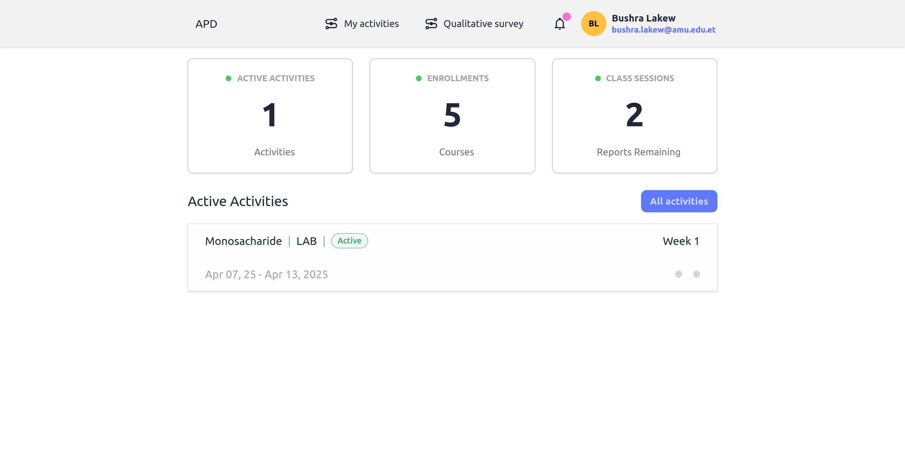905x451 pixels.
Task: Click the Active Activities section heading
Action: click(238, 201)
